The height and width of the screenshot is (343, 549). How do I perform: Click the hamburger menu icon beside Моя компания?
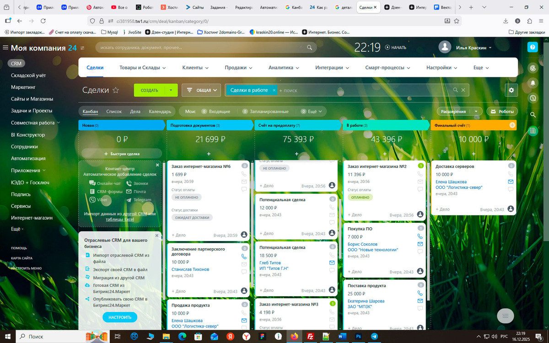pos(5,48)
